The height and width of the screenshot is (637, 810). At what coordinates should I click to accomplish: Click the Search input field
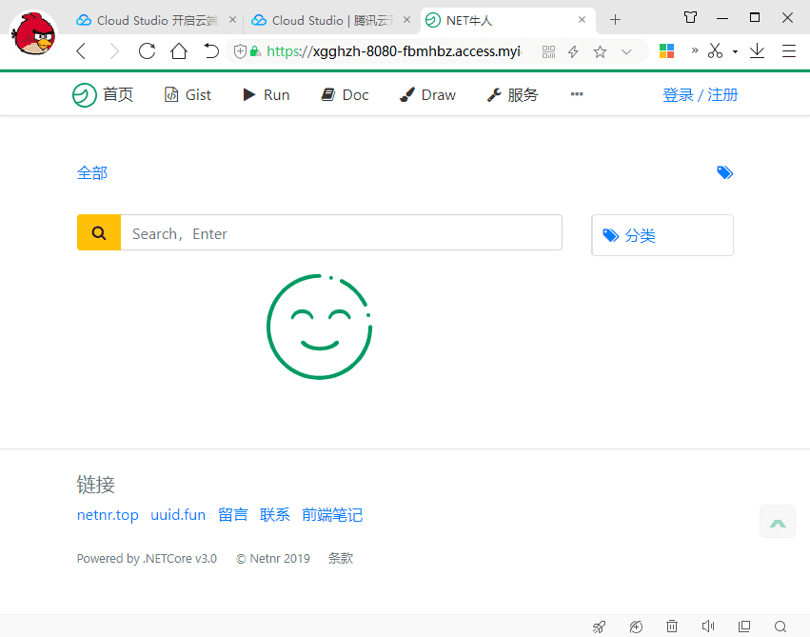coord(341,233)
